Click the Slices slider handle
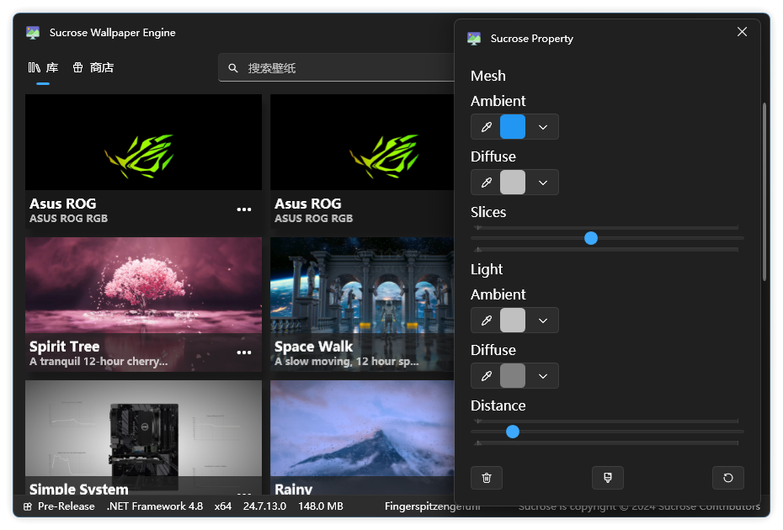 pyautogui.click(x=591, y=238)
